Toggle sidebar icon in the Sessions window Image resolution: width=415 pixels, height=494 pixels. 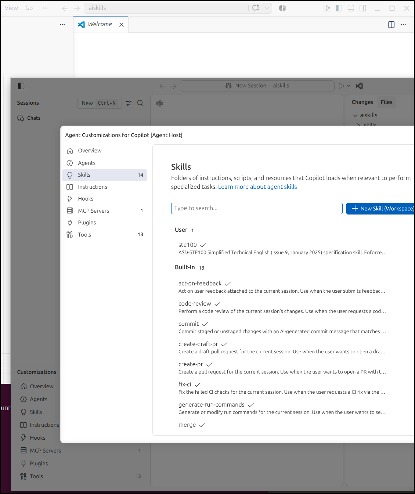(21, 86)
